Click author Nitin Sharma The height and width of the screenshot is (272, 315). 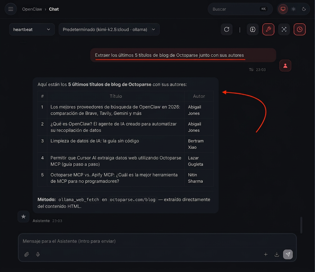click(195, 178)
